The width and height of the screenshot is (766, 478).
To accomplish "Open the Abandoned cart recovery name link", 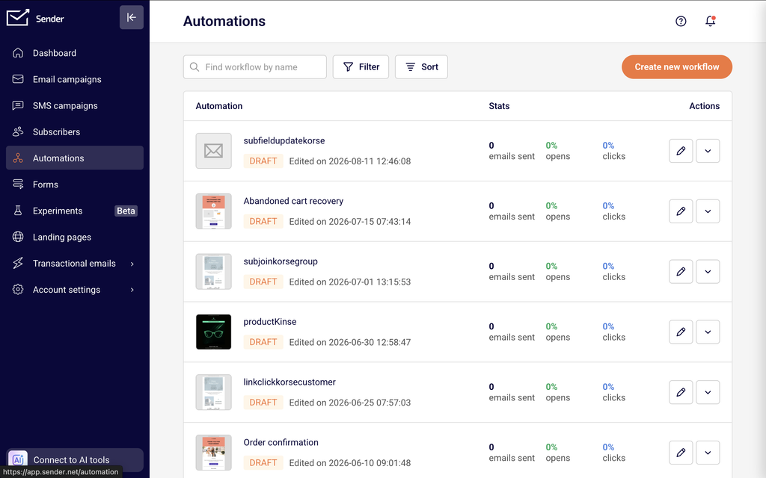I will pyautogui.click(x=293, y=201).
